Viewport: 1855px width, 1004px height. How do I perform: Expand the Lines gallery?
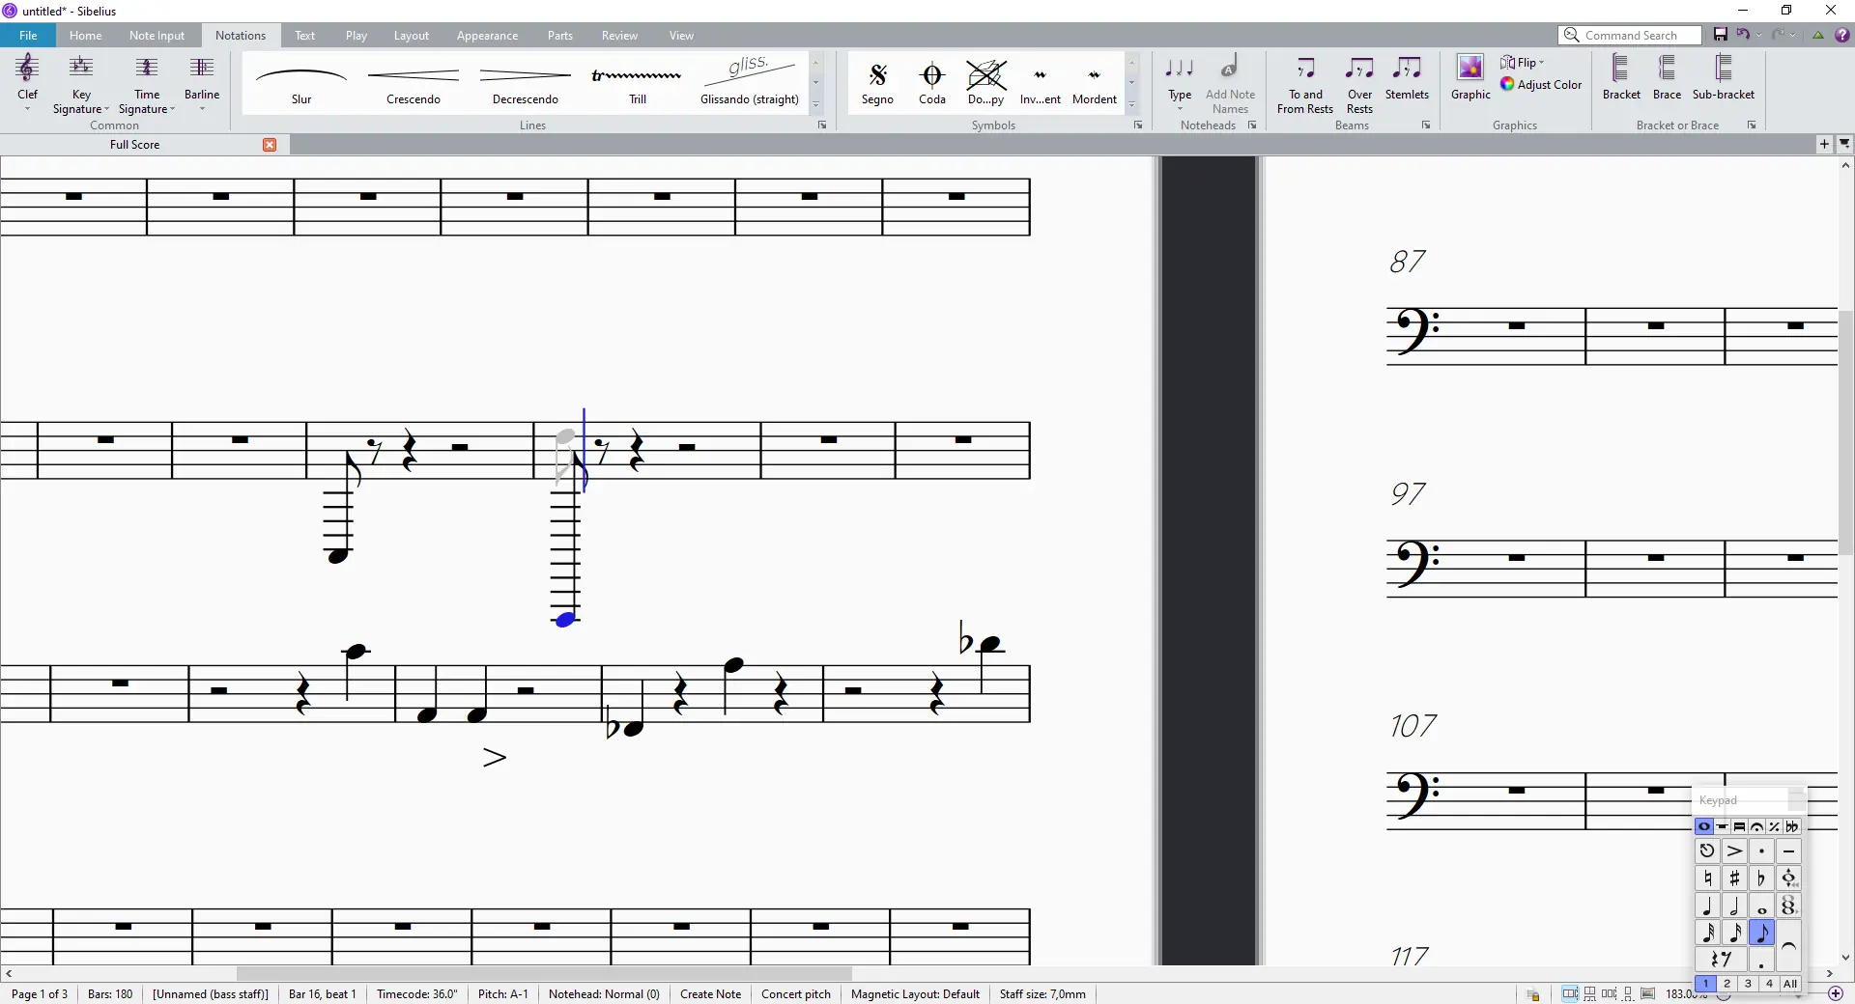(x=816, y=105)
